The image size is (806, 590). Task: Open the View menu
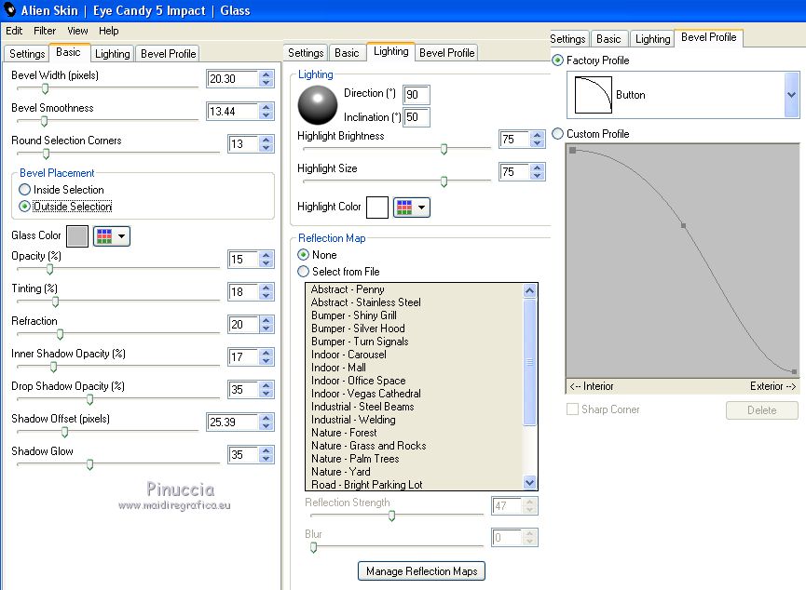(77, 31)
